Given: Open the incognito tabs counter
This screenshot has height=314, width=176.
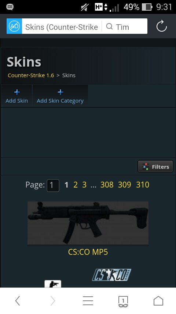Looking at the screenshot, I should (x=123, y=301).
